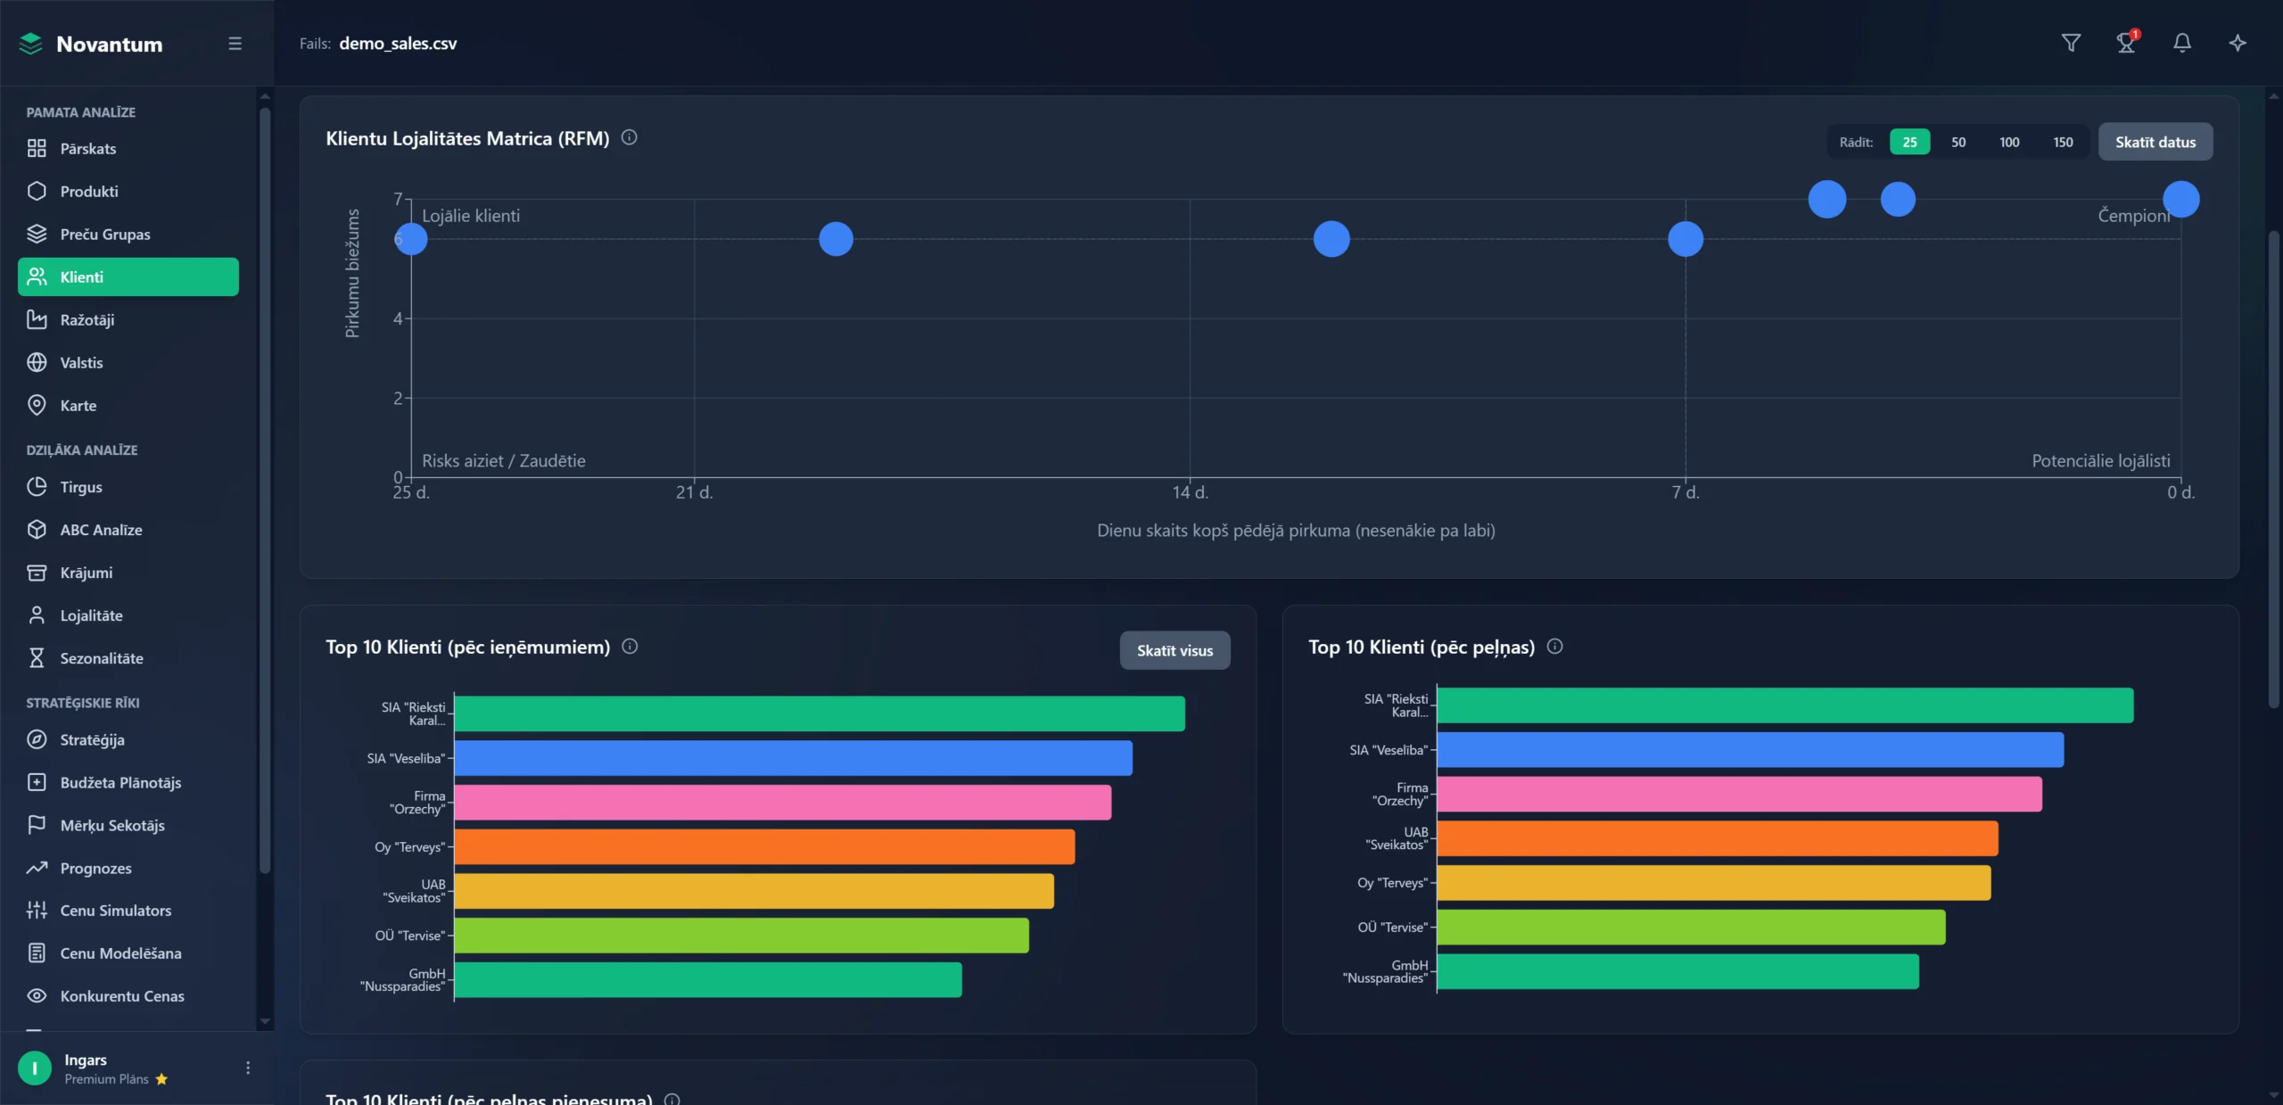Screen dimensions: 2283x1105
Task: Click the AI sparkle icon in header
Action: point(2237,43)
